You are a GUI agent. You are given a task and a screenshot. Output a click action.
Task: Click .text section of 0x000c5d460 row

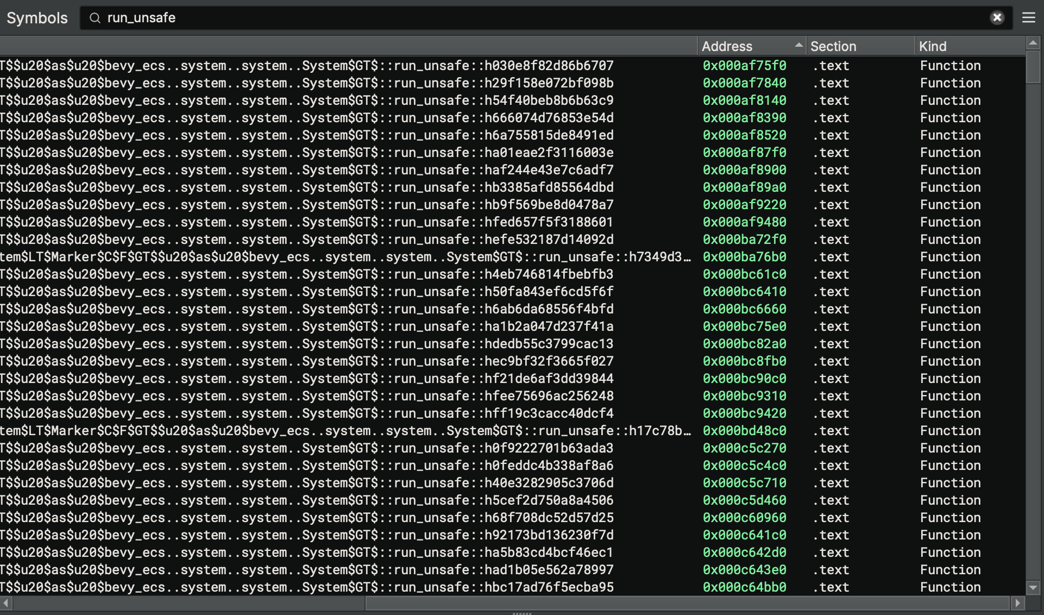(x=831, y=500)
